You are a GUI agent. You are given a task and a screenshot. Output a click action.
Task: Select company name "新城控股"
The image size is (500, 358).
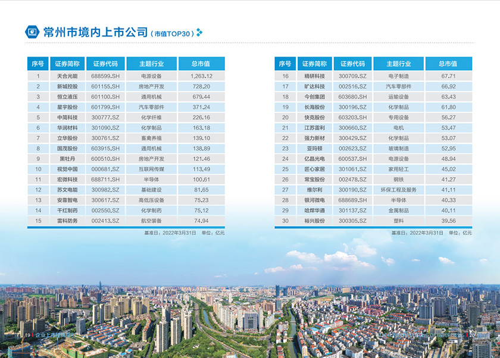point(67,86)
